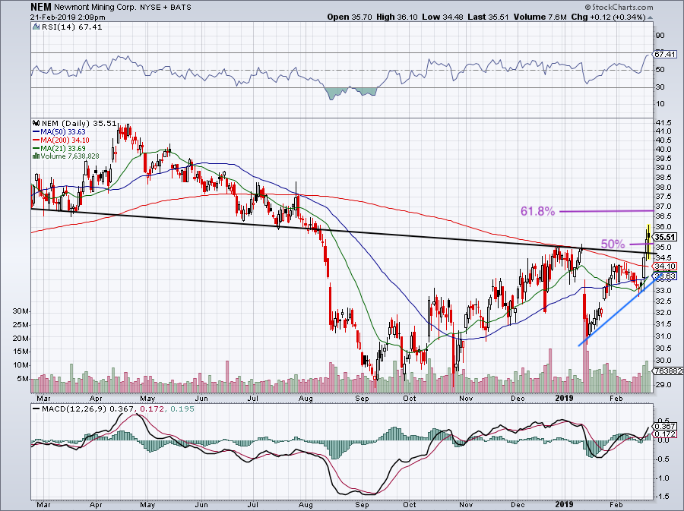Click the May label under the volume bars

coord(147,398)
